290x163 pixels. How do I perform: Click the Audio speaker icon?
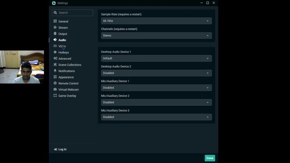(x=55, y=40)
